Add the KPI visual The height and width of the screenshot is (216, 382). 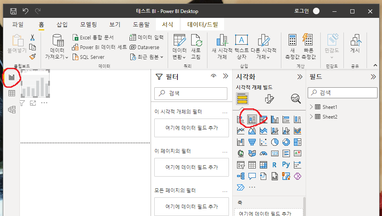(x=298, y=153)
